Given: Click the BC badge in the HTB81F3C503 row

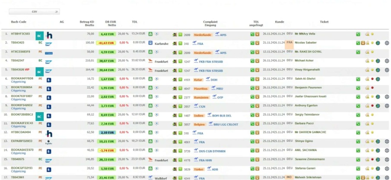Looking at the screenshot, I should coord(39,36).
